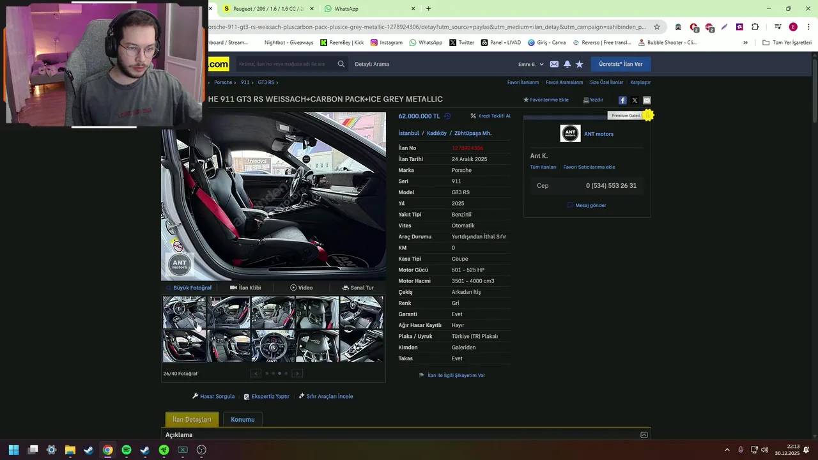Share the listing on Facebook
The height and width of the screenshot is (460, 818).
point(622,100)
